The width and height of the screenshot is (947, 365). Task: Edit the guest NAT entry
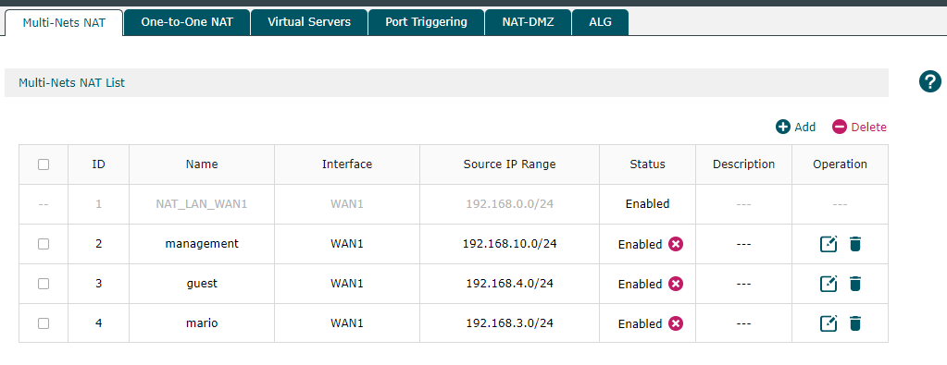(x=828, y=284)
